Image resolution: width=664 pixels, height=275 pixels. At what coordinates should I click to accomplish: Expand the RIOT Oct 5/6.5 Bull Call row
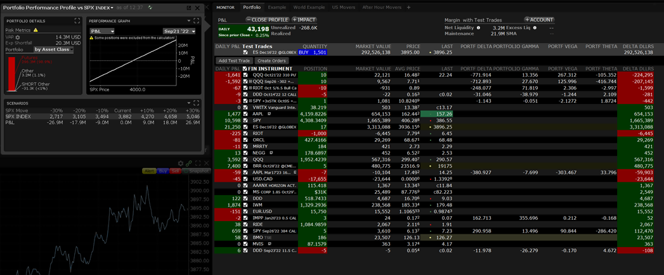(x=251, y=88)
